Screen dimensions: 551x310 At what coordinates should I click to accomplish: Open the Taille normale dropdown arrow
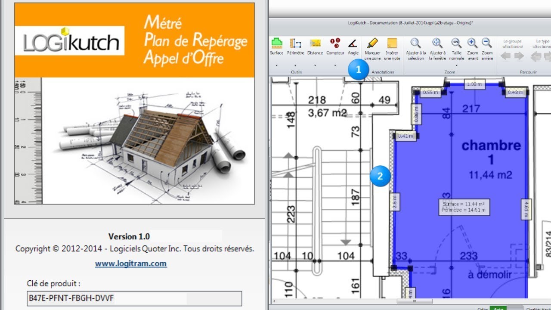tap(456, 65)
